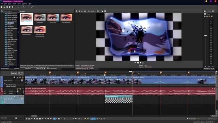This screenshot has height=123, width=218.
Task: Open the auto ripple dropdown arrow
Action: tap(99, 119)
